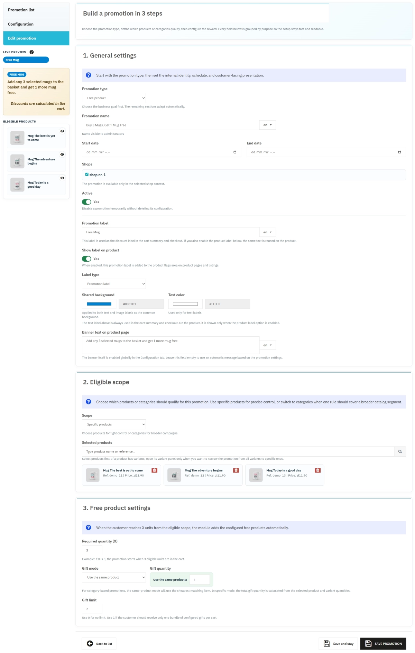Open the End date calendar picker
415x653 pixels.
pyautogui.click(x=399, y=152)
